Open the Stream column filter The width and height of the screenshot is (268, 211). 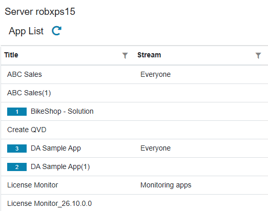click(x=258, y=55)
